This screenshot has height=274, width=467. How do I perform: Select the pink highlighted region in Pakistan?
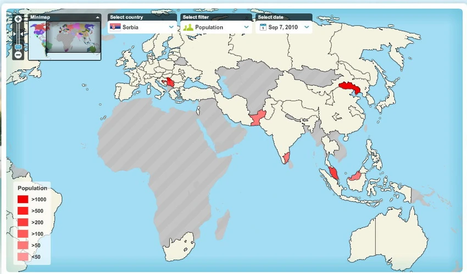[x=257, y=118]
